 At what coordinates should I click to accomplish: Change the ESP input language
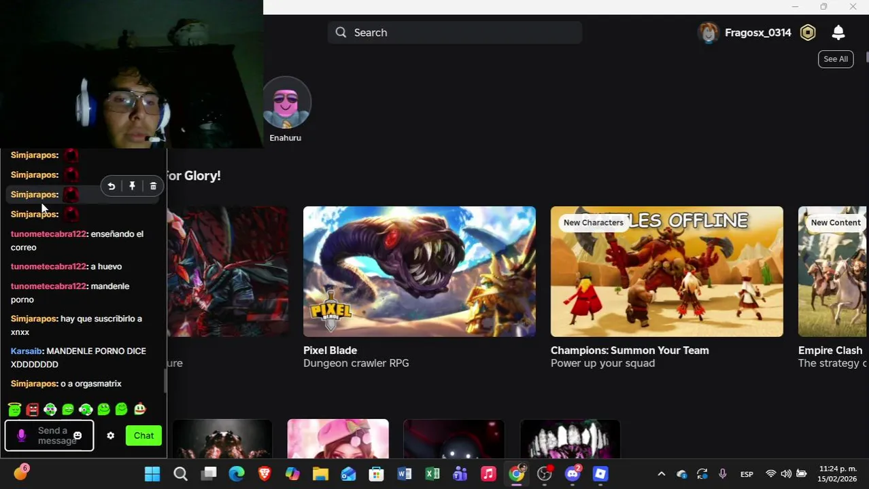click(x=747, y=474)
